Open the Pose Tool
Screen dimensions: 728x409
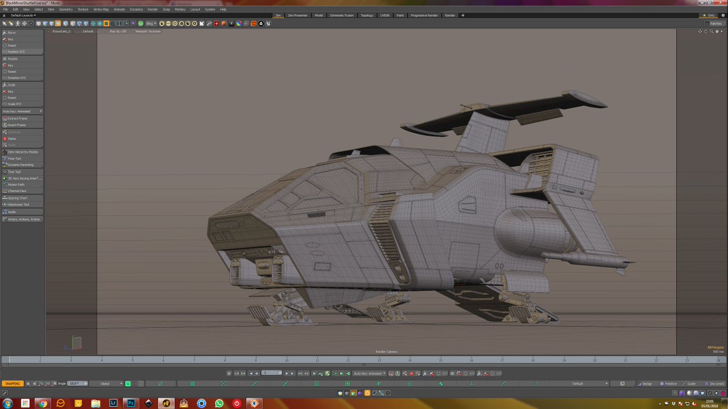coord(15,158)
